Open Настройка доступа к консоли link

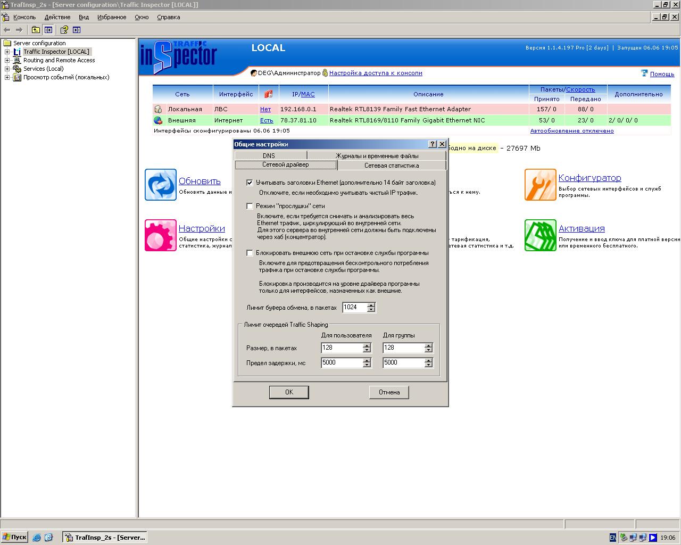[376, 73]
